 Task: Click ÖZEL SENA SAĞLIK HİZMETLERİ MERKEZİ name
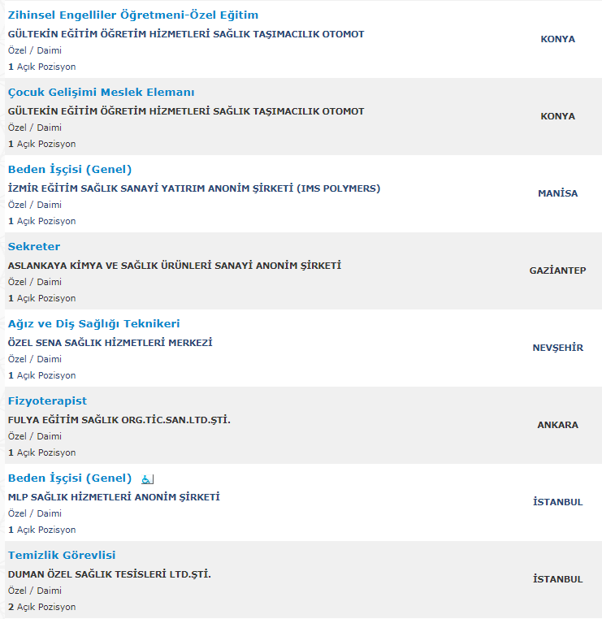pyautogui.click(x=110, y=343)
